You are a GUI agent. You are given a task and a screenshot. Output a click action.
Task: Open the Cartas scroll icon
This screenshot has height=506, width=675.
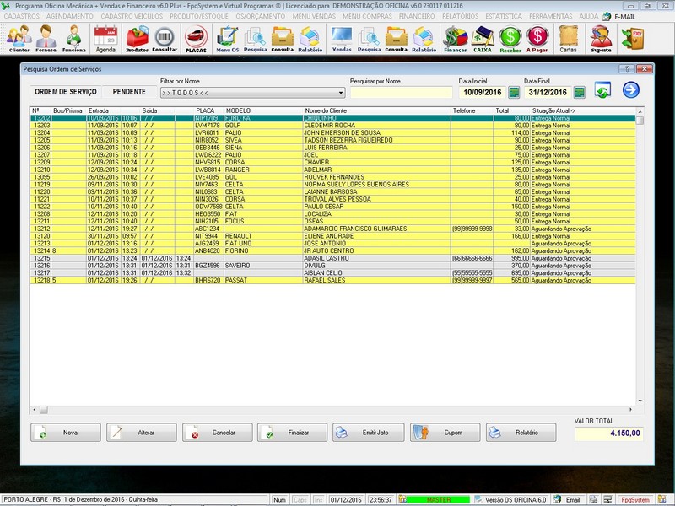coord(568,39)
